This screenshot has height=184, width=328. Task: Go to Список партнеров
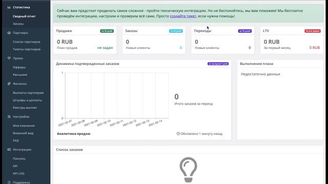coord(27,42)
